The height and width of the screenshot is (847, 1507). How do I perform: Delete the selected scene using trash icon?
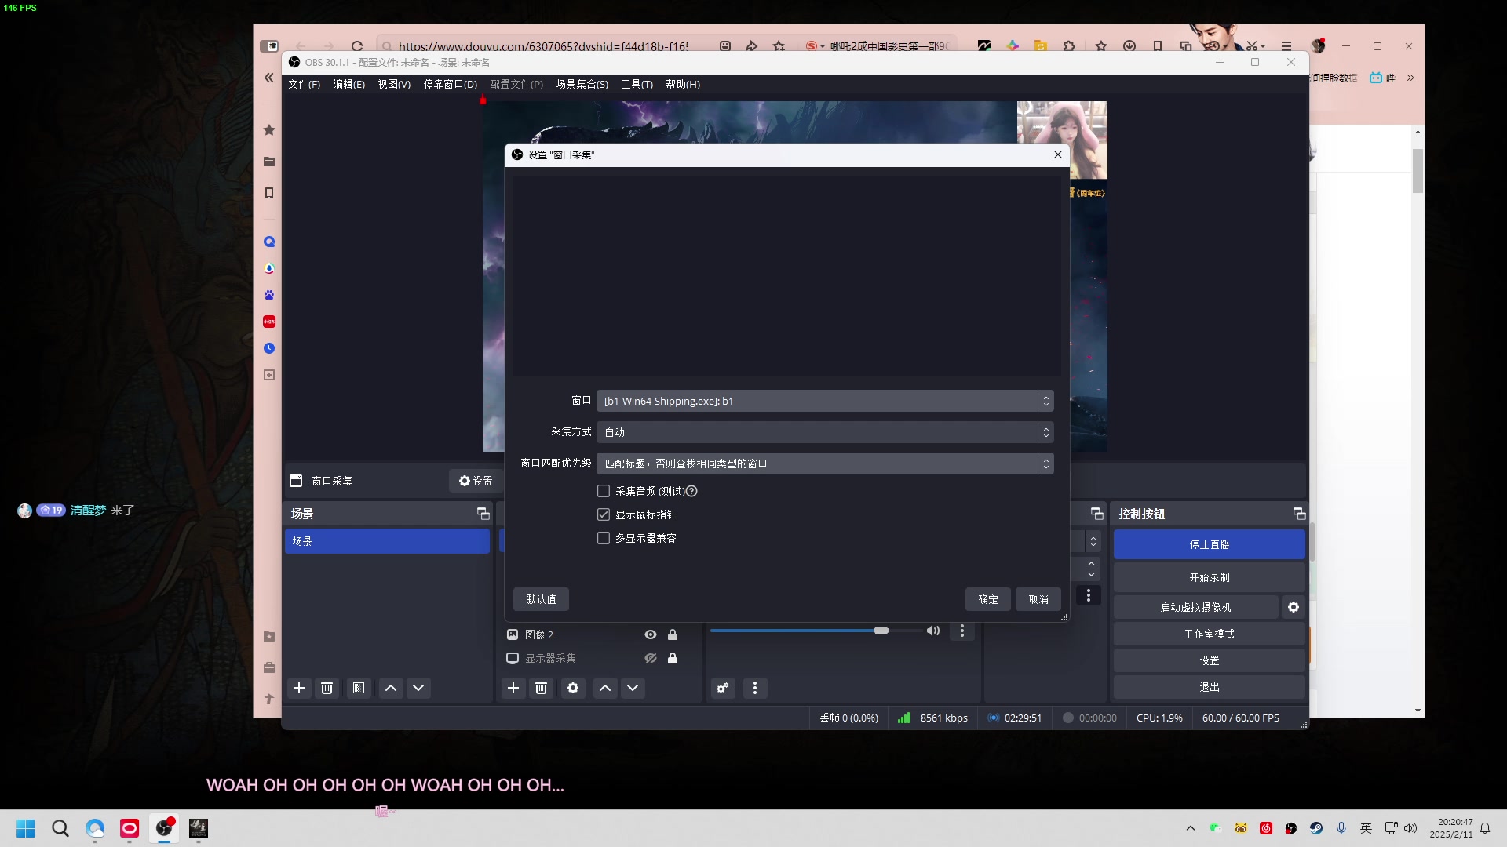coord(327,688)
